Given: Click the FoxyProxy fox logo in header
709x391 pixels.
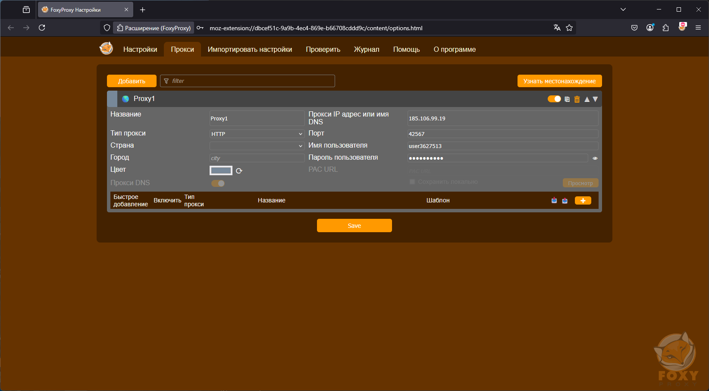Looking at the screenshot, I should 106,48.
